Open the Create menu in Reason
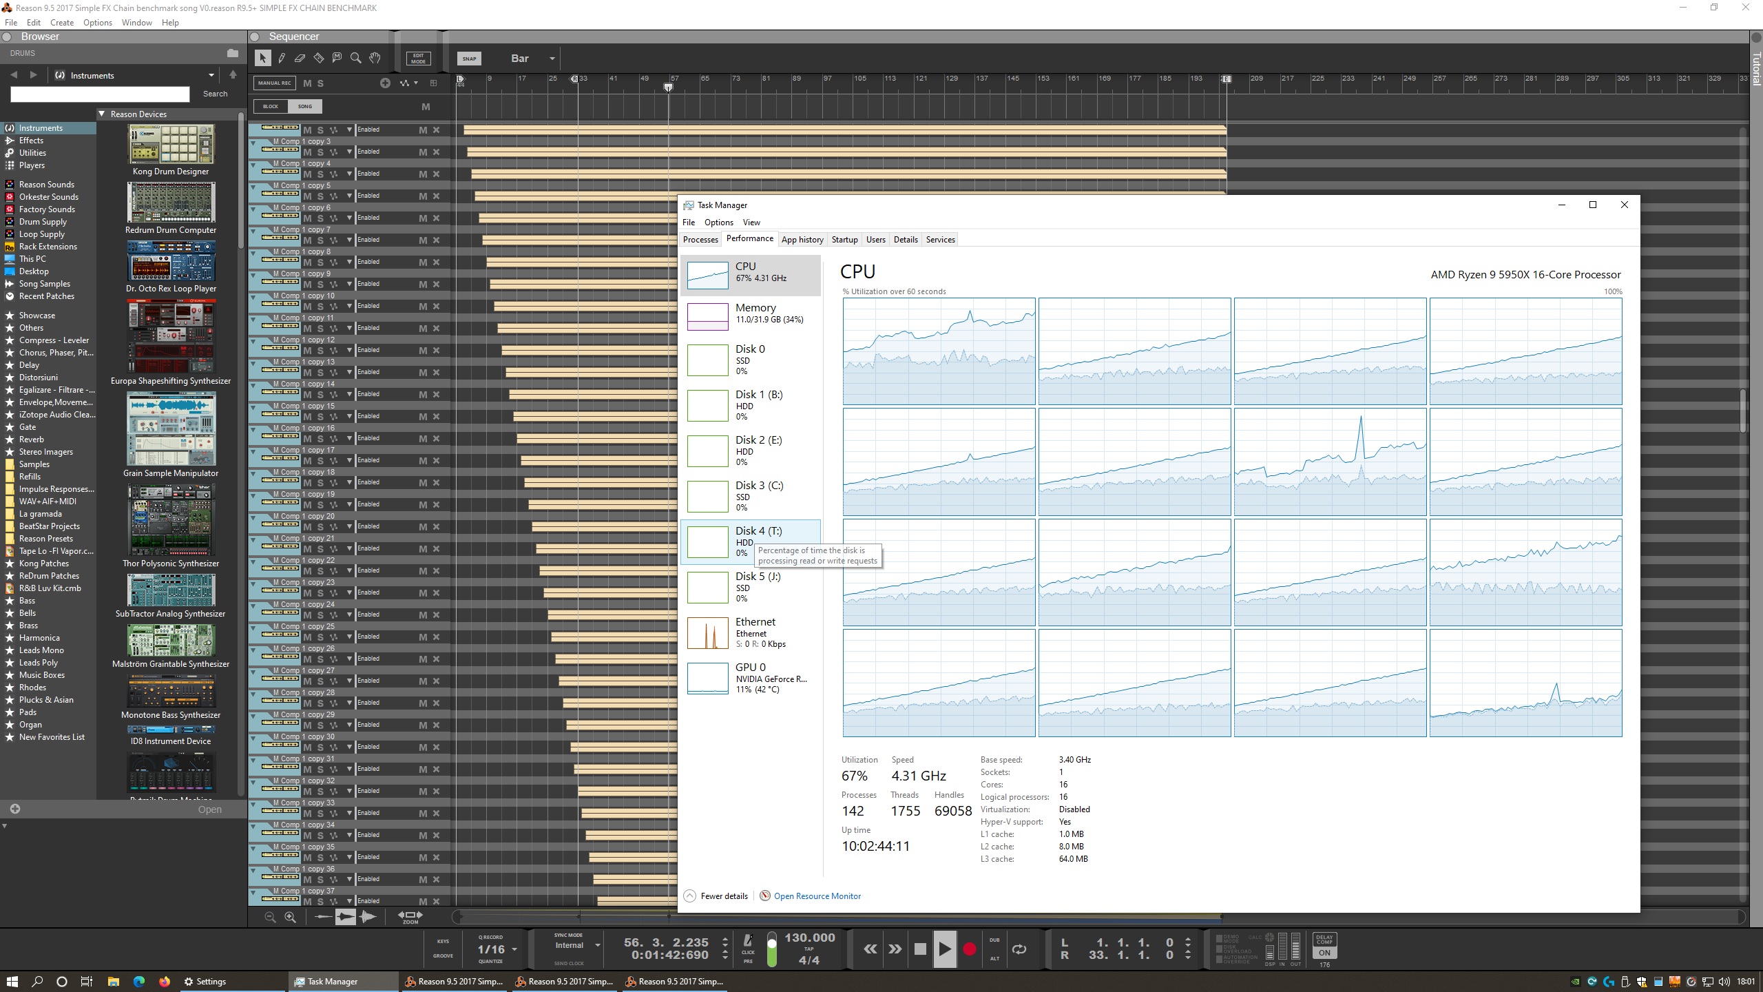1763x992 pixels. coord(61,22)
